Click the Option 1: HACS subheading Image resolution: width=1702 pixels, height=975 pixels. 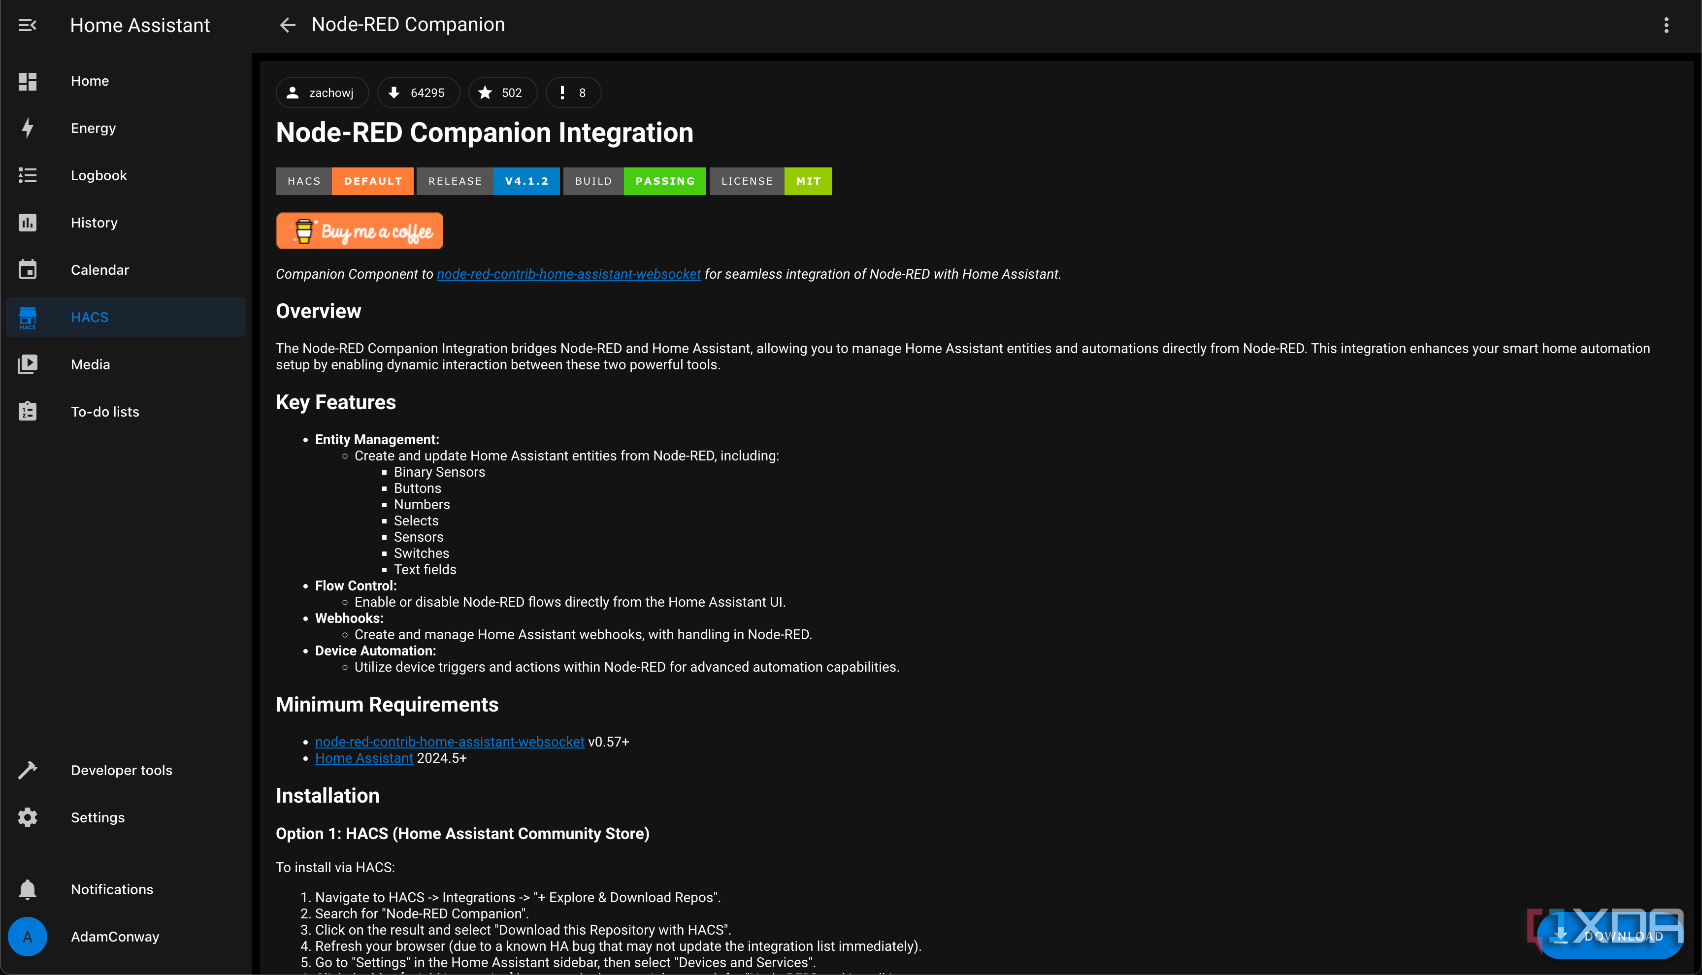coord(462,834)
